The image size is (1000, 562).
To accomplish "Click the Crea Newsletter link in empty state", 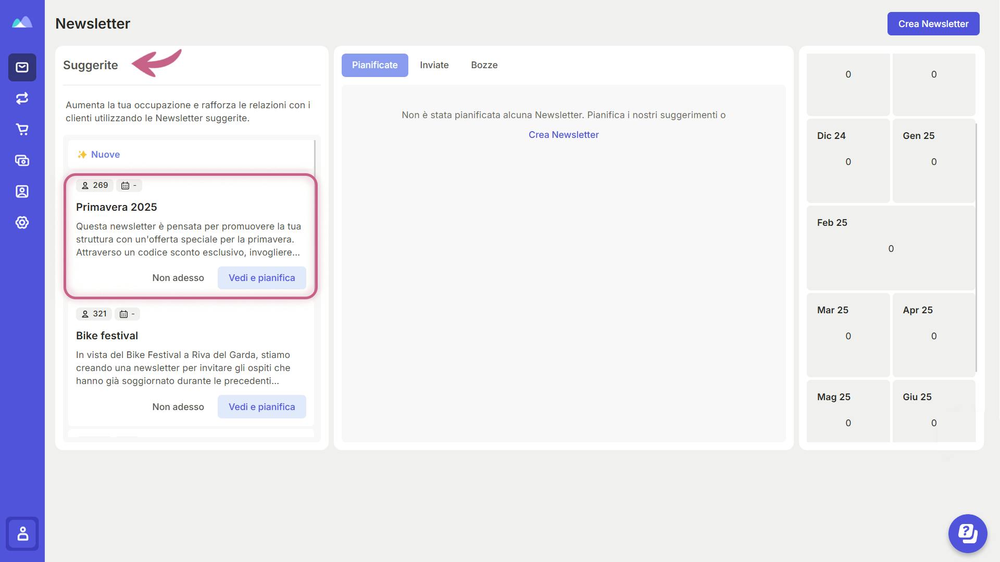I will click(564, 135).
